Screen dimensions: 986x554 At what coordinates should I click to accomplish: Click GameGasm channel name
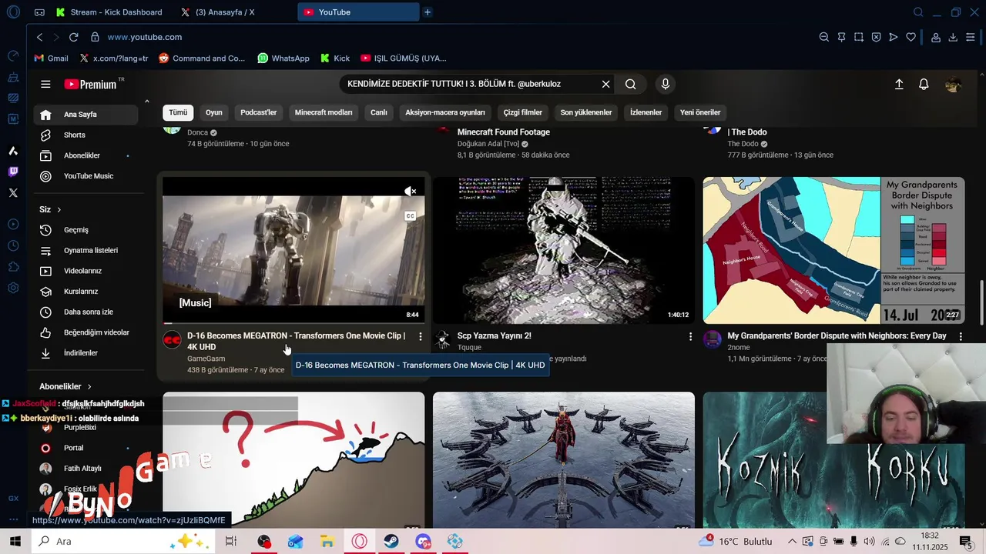point(206,359)
